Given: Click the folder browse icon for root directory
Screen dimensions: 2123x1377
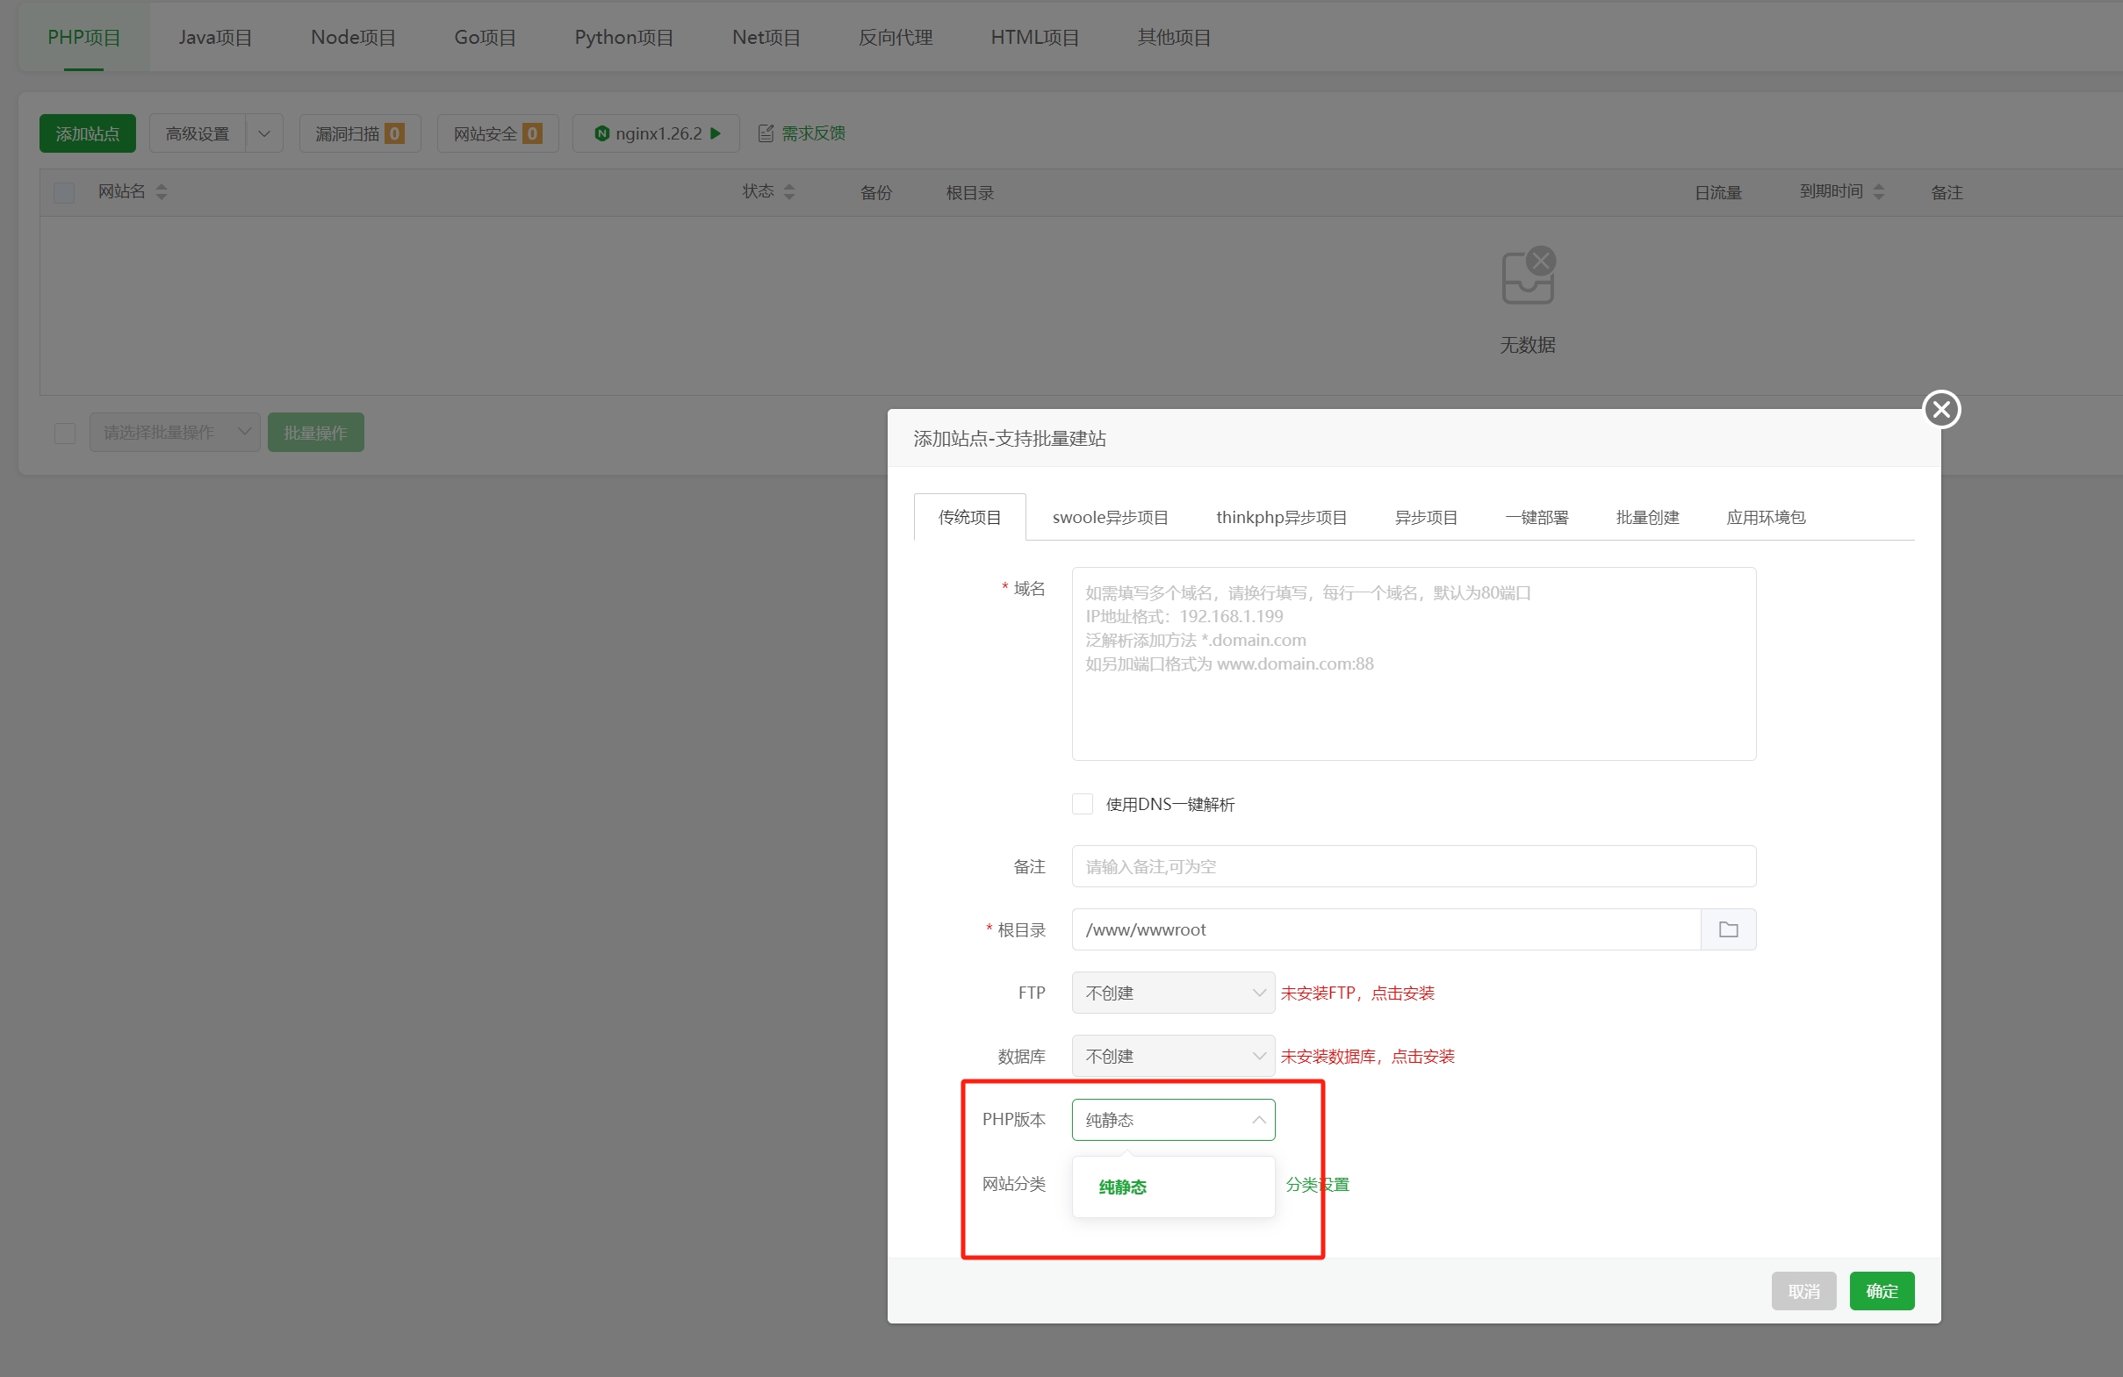Looking at the screenshot, I should tap(1728, 929).
